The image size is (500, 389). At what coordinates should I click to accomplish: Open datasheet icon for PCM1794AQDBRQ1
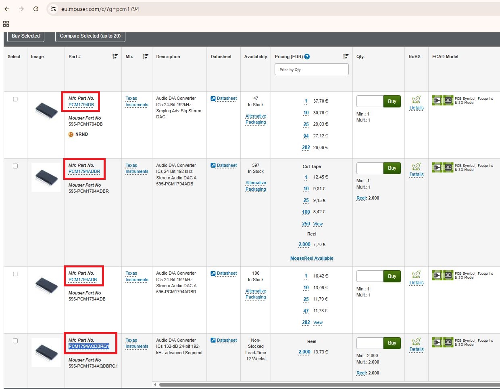(x=213, y=341)
